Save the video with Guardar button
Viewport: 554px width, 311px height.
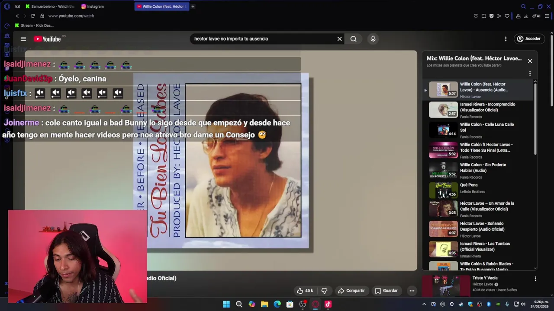[x=386, y=291]
